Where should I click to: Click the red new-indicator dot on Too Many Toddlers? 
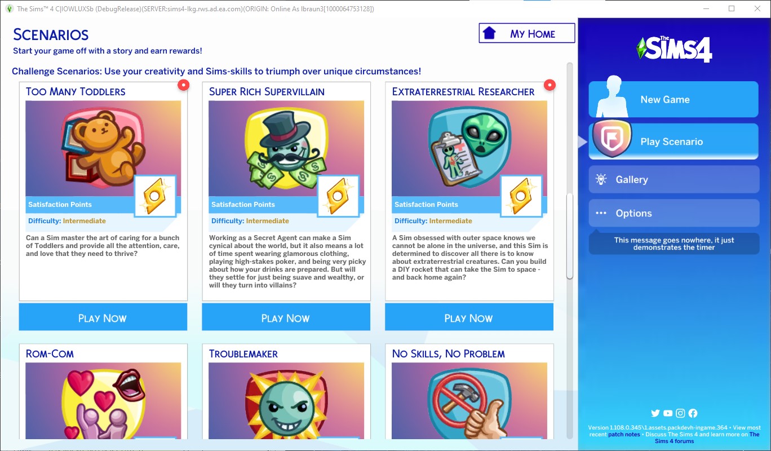[183, 85]
